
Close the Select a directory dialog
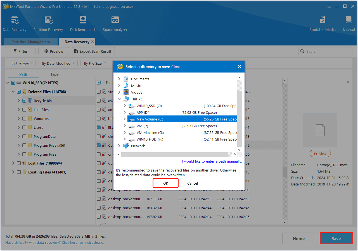click(x=239, y=67)
